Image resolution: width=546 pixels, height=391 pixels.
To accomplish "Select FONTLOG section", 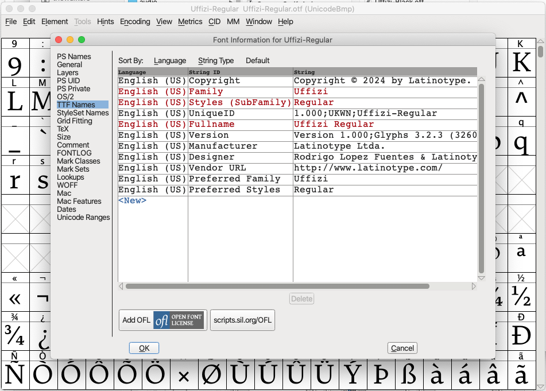I will 74,153.
